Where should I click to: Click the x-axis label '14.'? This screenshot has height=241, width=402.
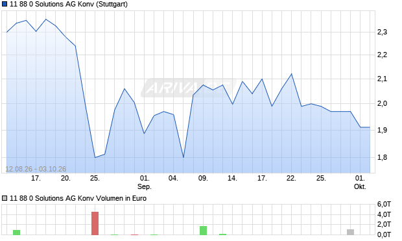(232, 178)
